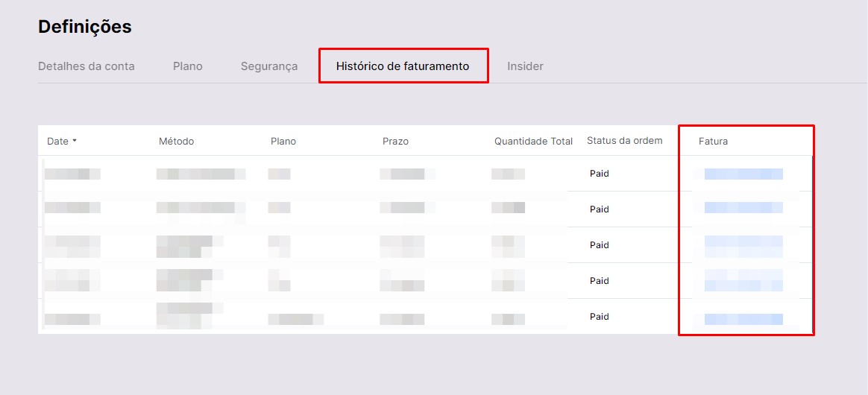Viewport: 868px width, 395px height.
Task: Open the invoice link in the last row
Action: tap(743, 319)
